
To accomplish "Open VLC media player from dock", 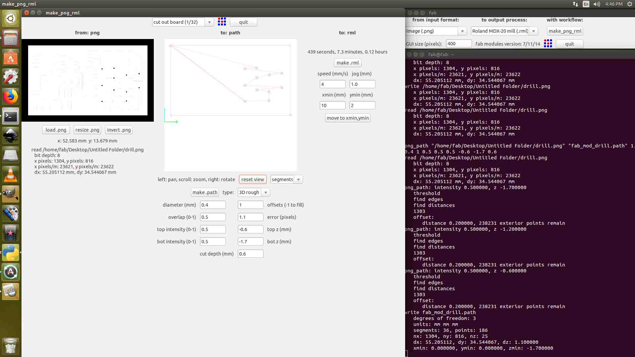I will [11, 175].
